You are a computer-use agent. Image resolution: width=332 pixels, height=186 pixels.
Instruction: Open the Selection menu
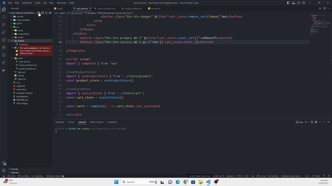pos(27,3)
